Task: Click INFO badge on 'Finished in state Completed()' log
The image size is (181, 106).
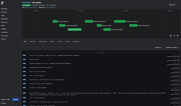Action: click(24, 88)
